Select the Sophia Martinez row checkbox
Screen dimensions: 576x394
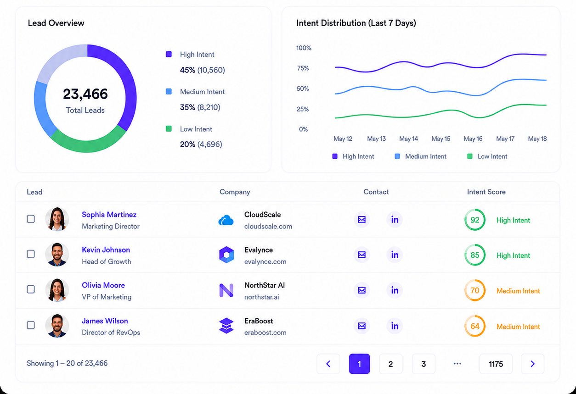click(x=31, y=219)
